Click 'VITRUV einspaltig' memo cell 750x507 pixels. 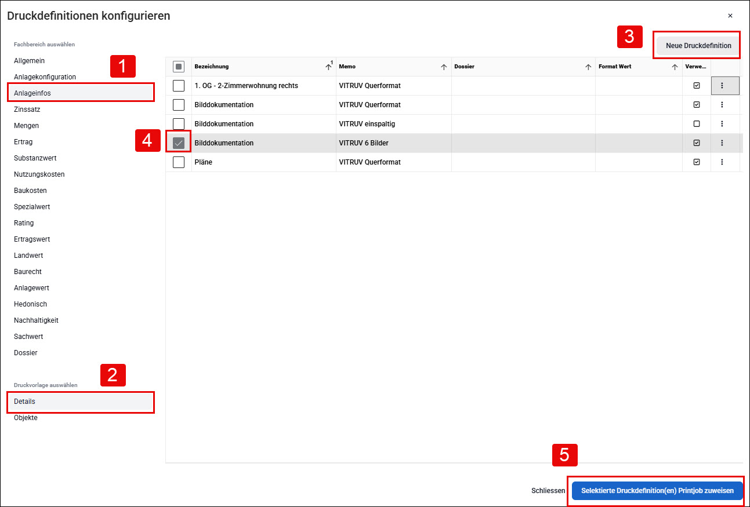click(394, 124)
